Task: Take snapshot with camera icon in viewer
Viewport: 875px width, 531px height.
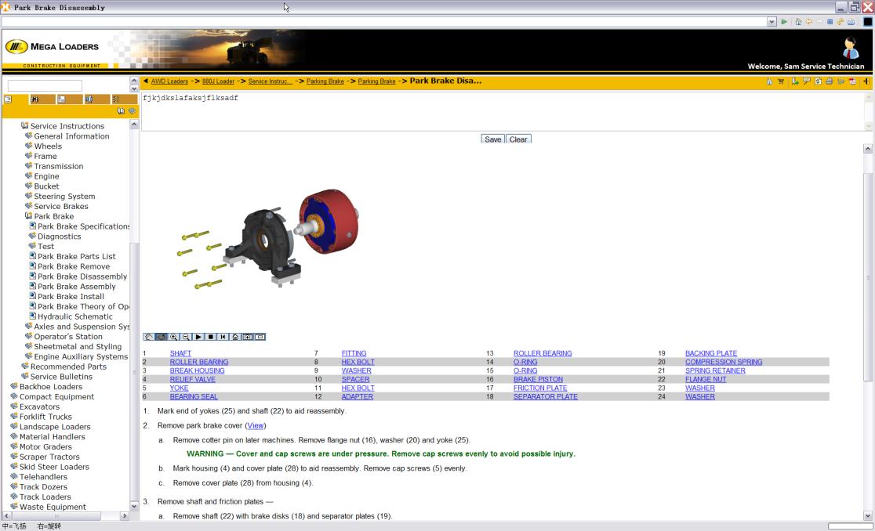Action: (x=248, y=337)
